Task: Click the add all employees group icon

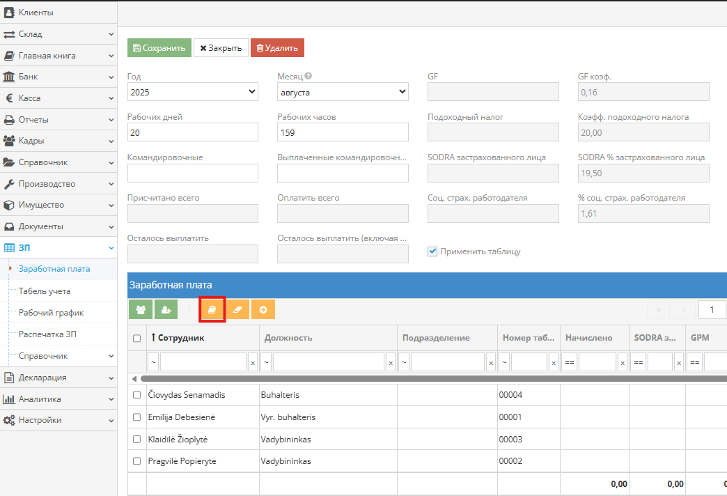Action: tap(141, 310)
